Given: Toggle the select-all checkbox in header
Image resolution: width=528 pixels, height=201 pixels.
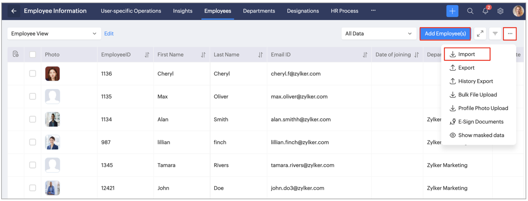Looking at the screenshot, I should 33,54.
